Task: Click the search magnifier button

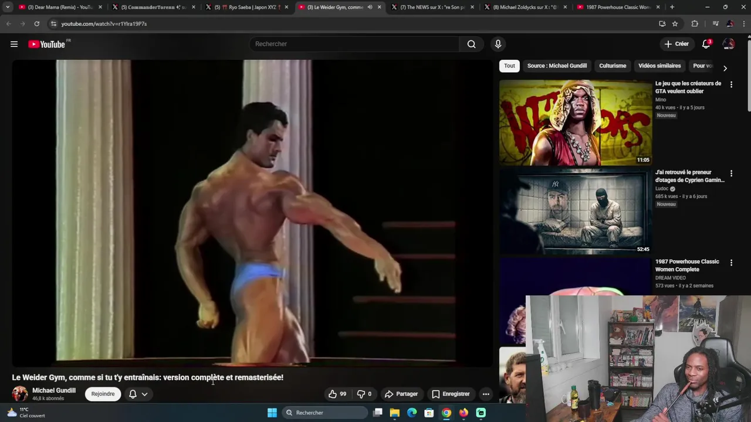Action: click(x=471, y=44)
